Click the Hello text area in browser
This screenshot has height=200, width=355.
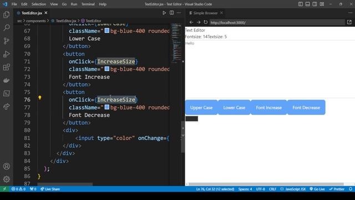point(270,69)
